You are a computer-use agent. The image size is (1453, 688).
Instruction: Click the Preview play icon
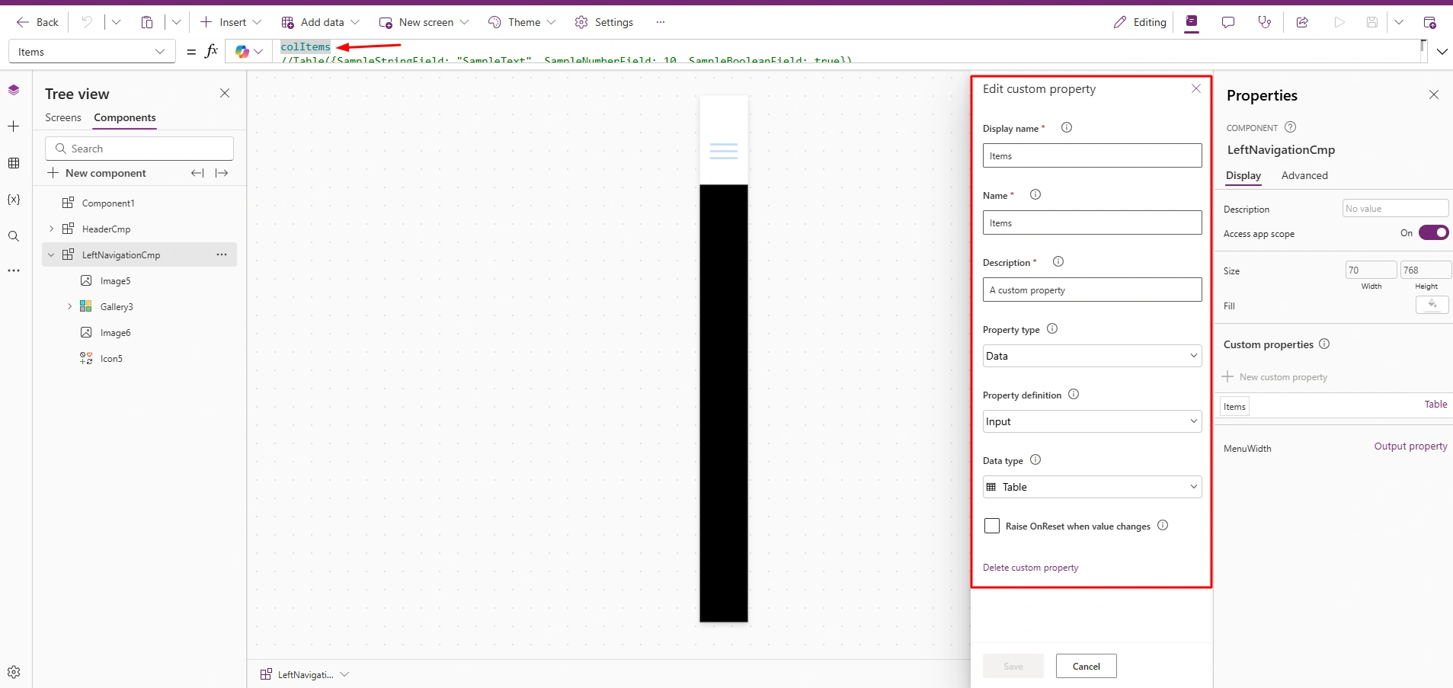[1339, 22]
